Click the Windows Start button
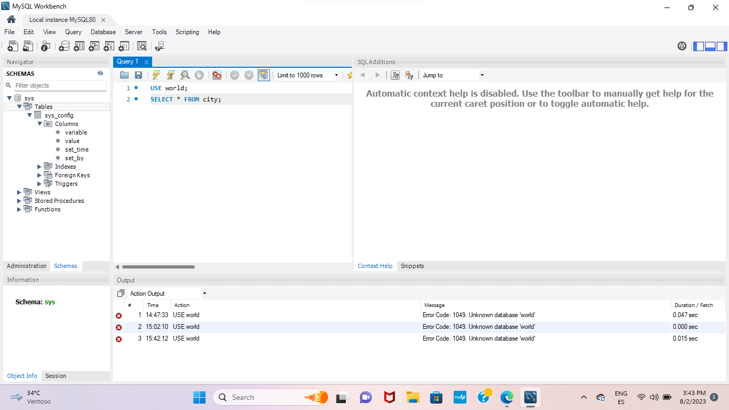729x410 pixels. [x=199, y=397]
